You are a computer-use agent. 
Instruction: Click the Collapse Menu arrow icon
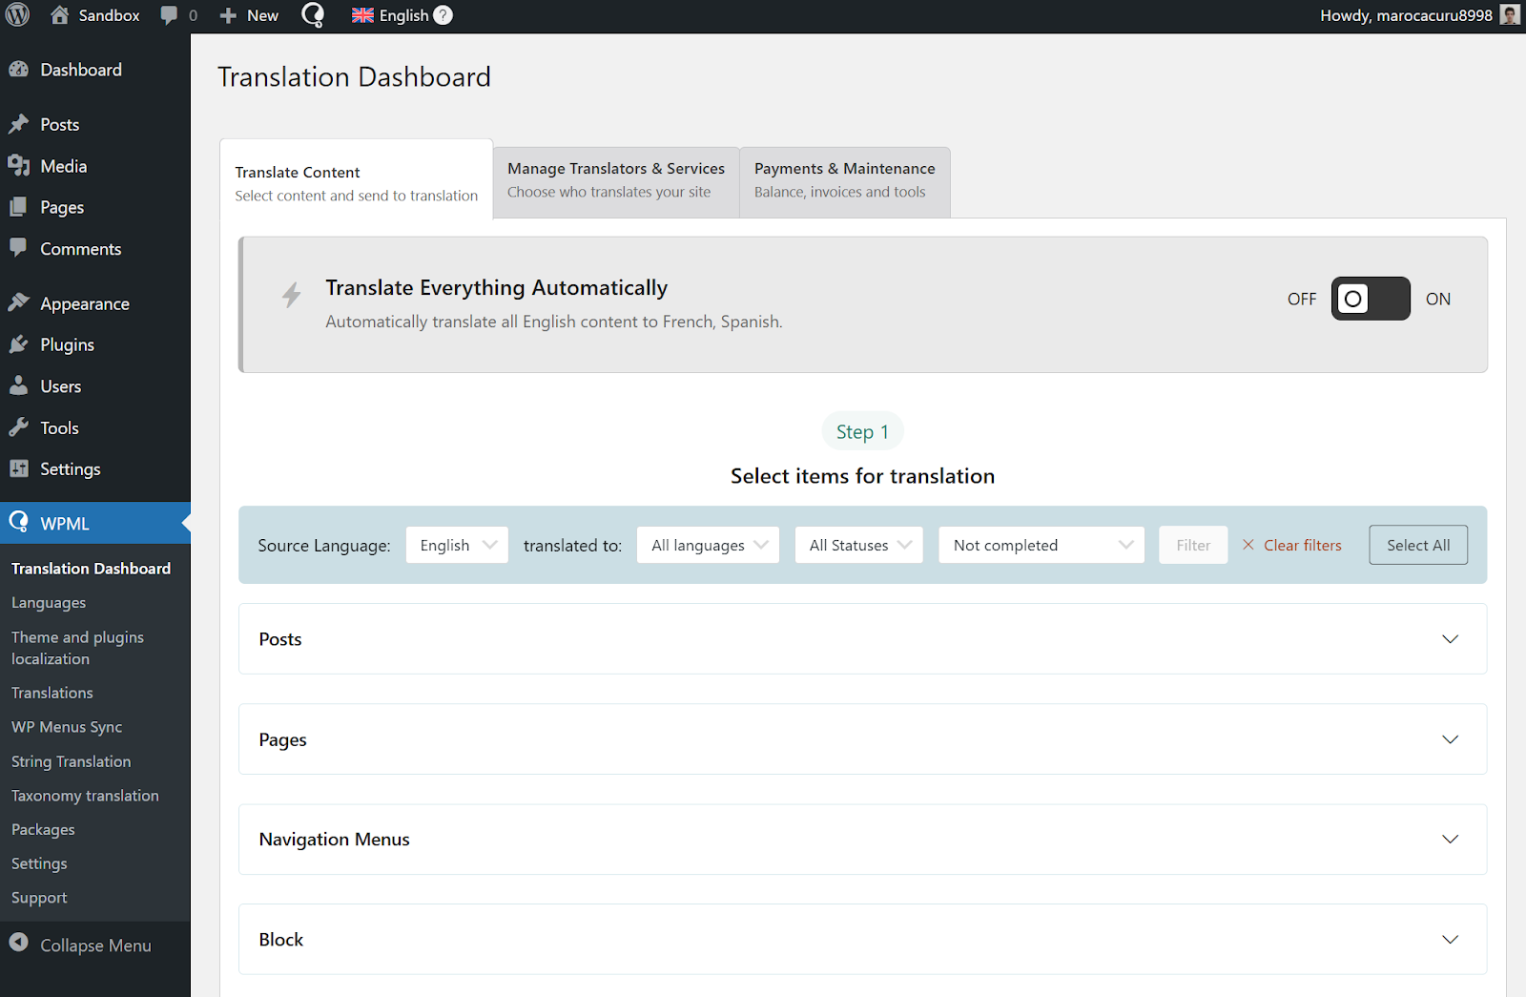pyautogui.click(x=19, y=945)
